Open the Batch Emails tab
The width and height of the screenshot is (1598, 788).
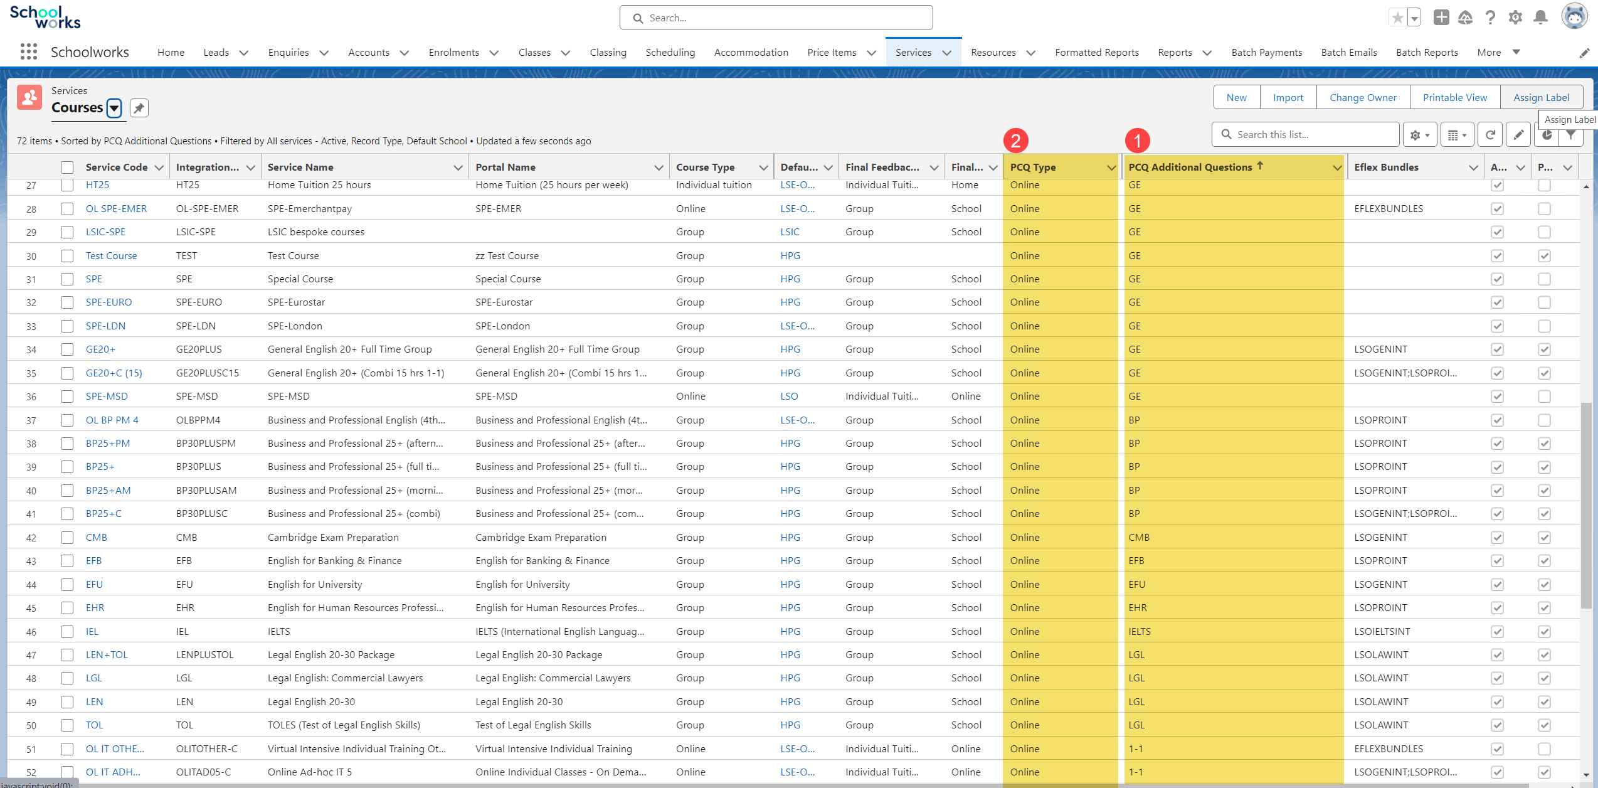pyautogui.click(x=1349, y=53)
